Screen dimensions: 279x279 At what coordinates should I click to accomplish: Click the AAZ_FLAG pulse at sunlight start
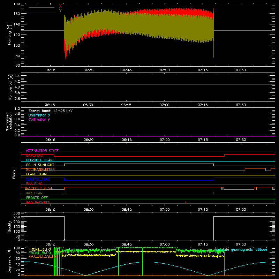[65, 193]
